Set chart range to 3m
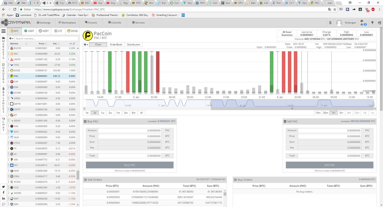383x207 pixels. (x=126, y=113)
